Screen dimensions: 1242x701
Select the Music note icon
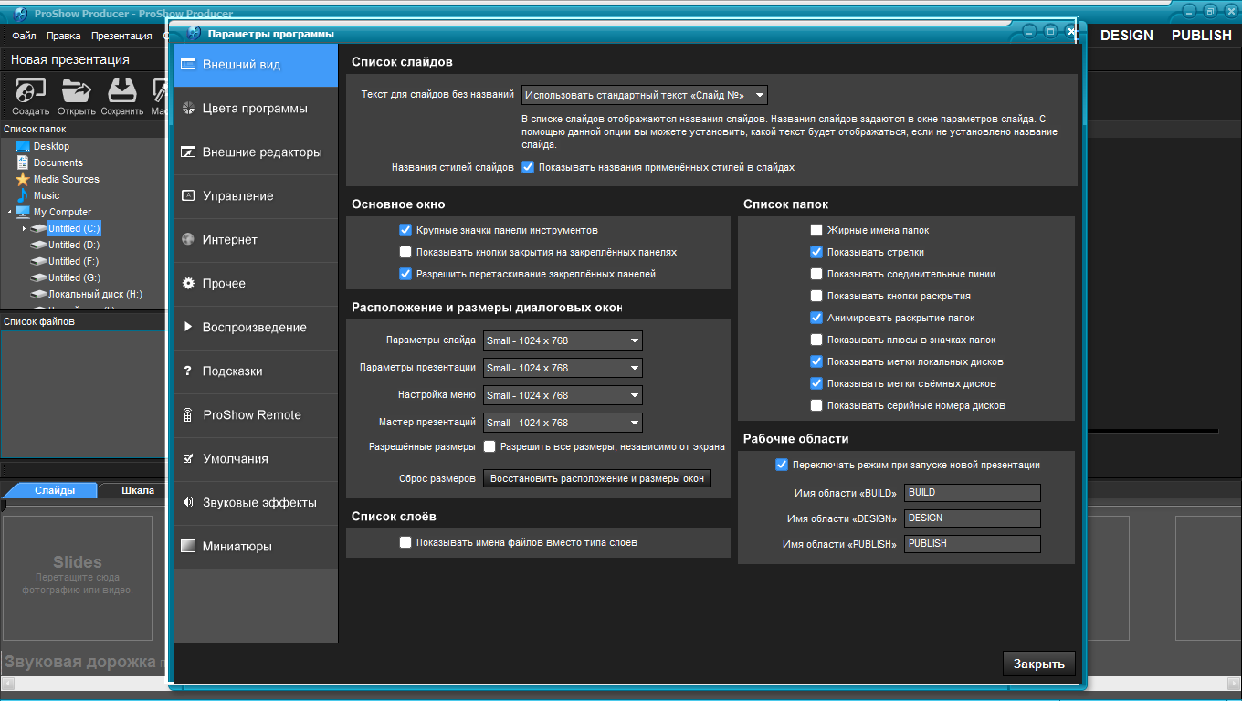[x=23, y=195]
